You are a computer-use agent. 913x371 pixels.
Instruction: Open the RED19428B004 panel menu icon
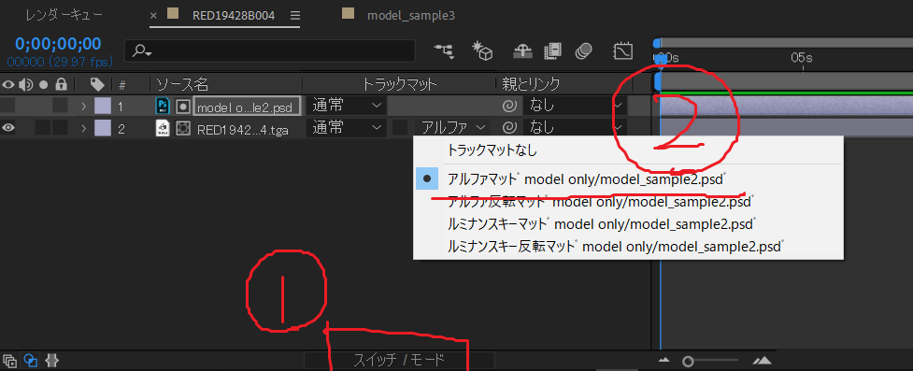296,15
